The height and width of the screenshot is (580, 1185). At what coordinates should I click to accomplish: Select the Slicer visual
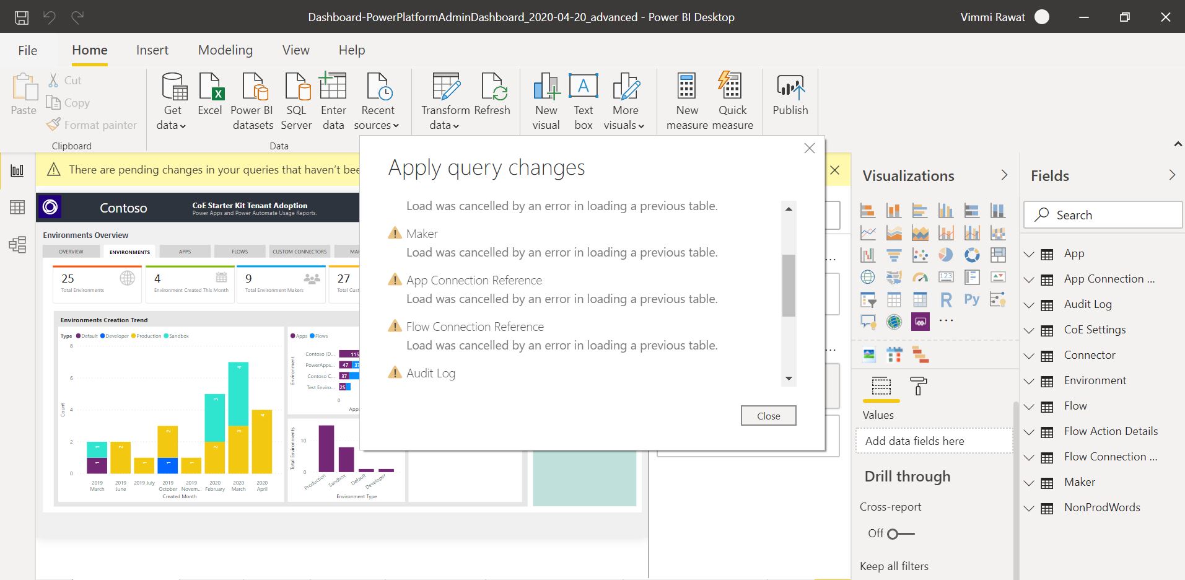867,299
